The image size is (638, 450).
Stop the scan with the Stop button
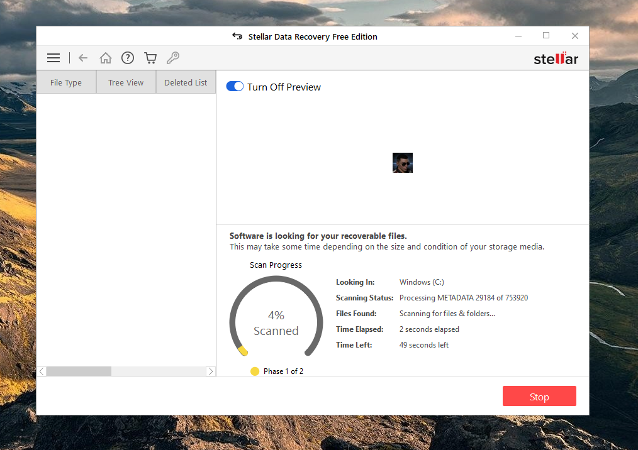pyautogui.click(x=539, y=397)
